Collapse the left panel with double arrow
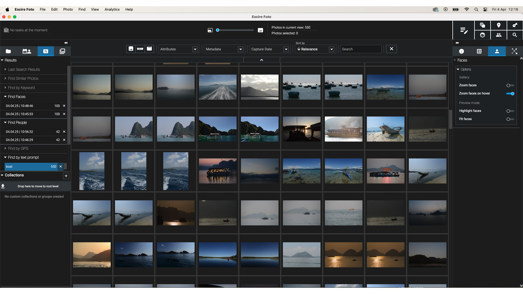This screenshot has width=523, height=294. pos(66,43)
